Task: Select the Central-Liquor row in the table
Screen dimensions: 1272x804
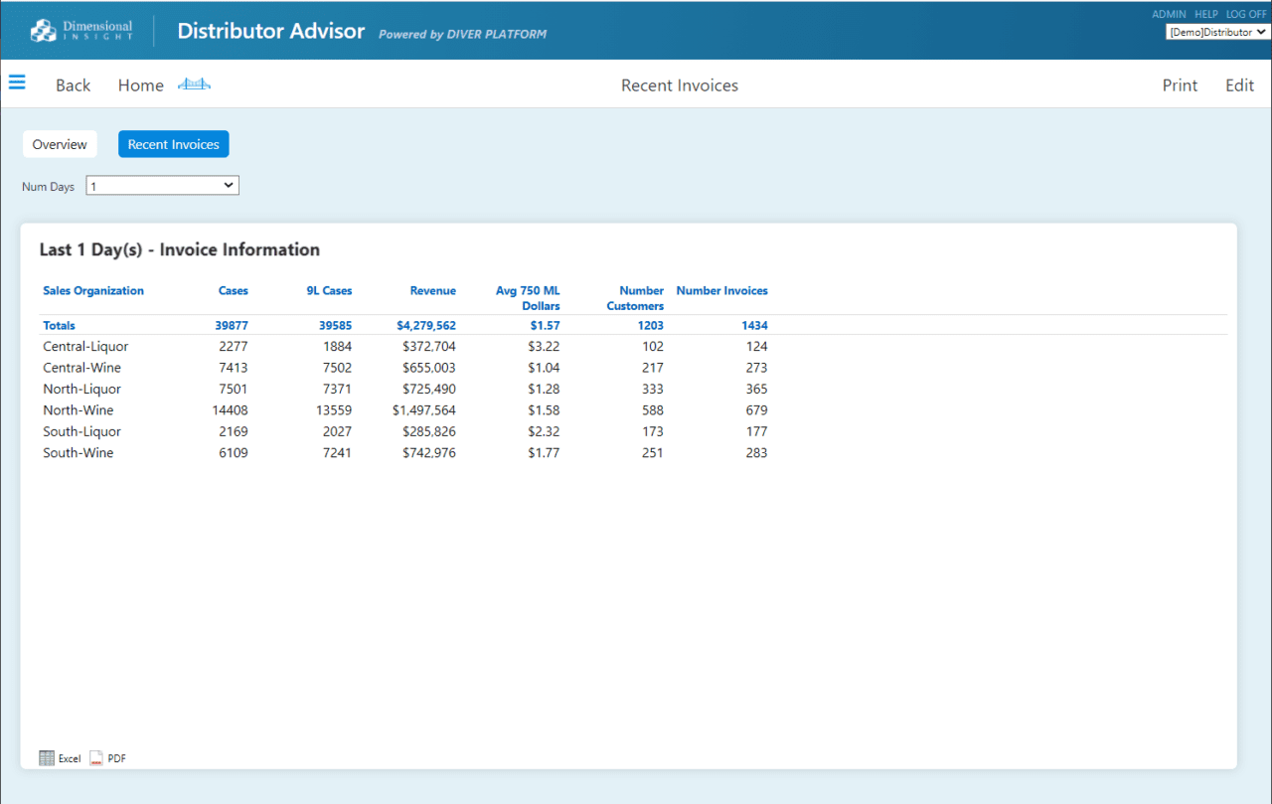Action: 84,346
